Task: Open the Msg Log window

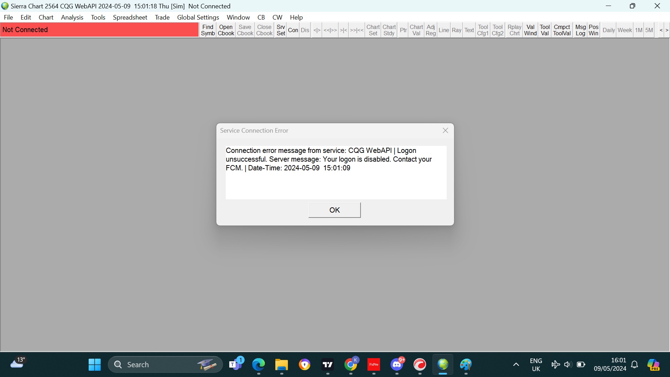Action: (580, 30)
